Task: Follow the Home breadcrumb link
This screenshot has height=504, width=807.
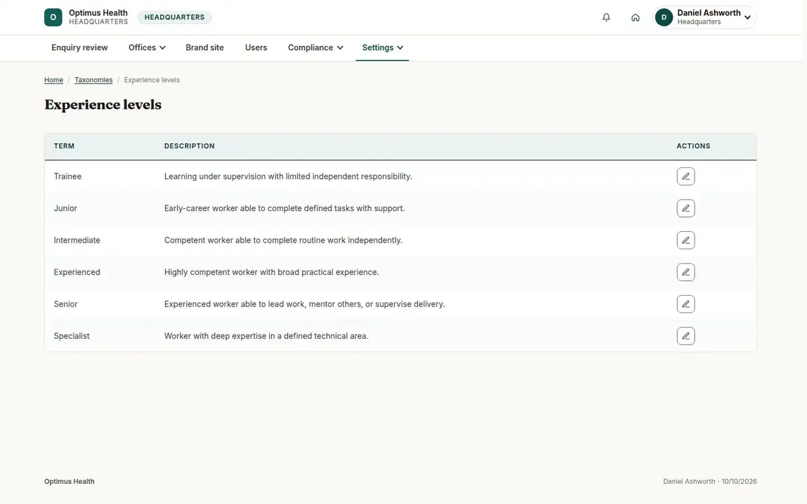Action: (x=54, y=80)
